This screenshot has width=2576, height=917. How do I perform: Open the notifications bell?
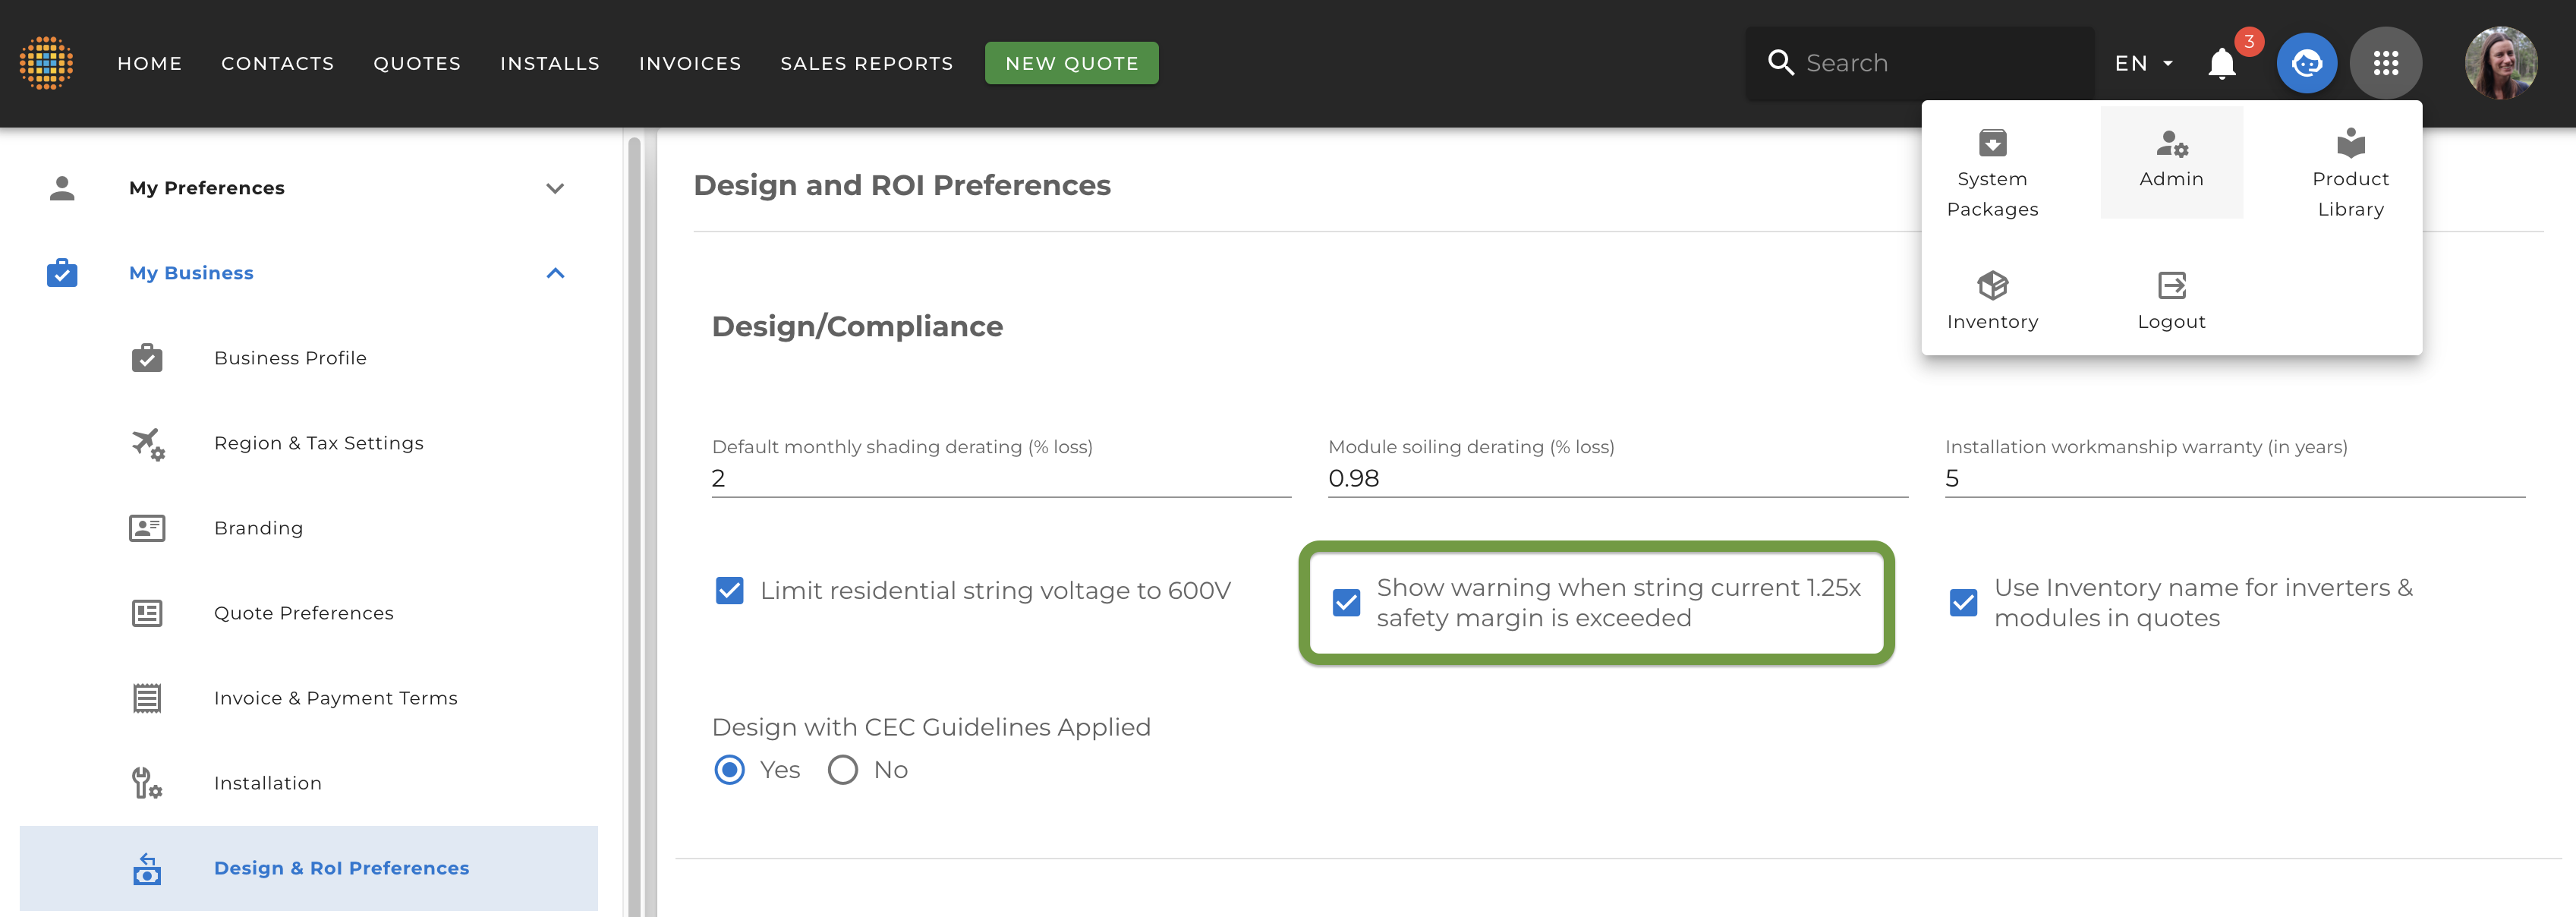[x=2221, y=64]
